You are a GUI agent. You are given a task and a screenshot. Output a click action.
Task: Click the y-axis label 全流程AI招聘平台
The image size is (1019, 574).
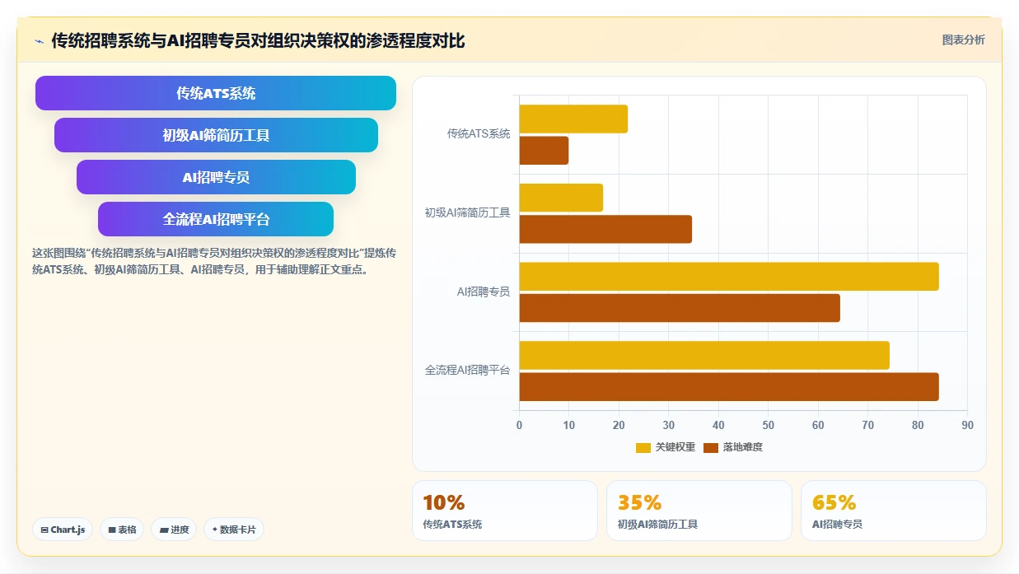[x=468, y=371]
